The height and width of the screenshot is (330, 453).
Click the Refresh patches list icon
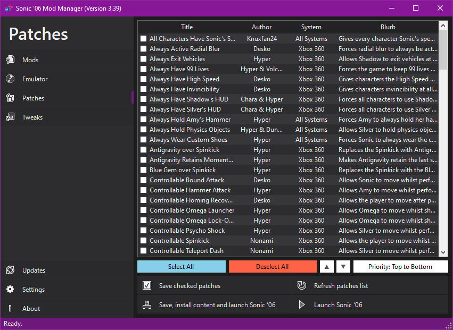tap(302, 286)
